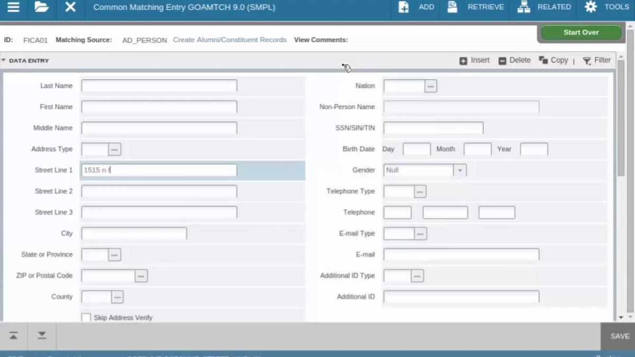Open the TOOLS gear menu
The height and width of the screenshot is (357, 635).
tap(591, 7)
